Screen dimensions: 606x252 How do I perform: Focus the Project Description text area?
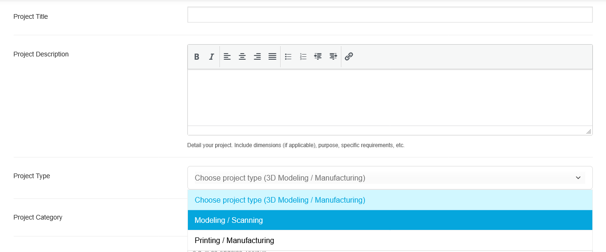tap(389, 97)
